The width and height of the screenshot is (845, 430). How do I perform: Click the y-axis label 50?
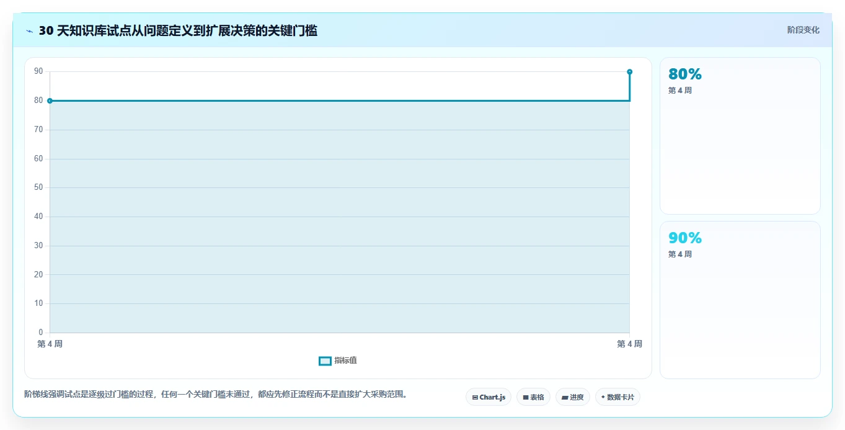coord(38,187)
